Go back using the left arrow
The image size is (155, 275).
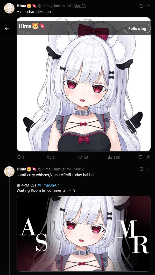[7, 28]
